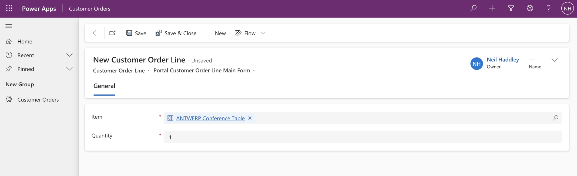The height and width of the screenshot is (176, 577).
Task: Search Item lookup magnifier icon
Action: [555, 118]
